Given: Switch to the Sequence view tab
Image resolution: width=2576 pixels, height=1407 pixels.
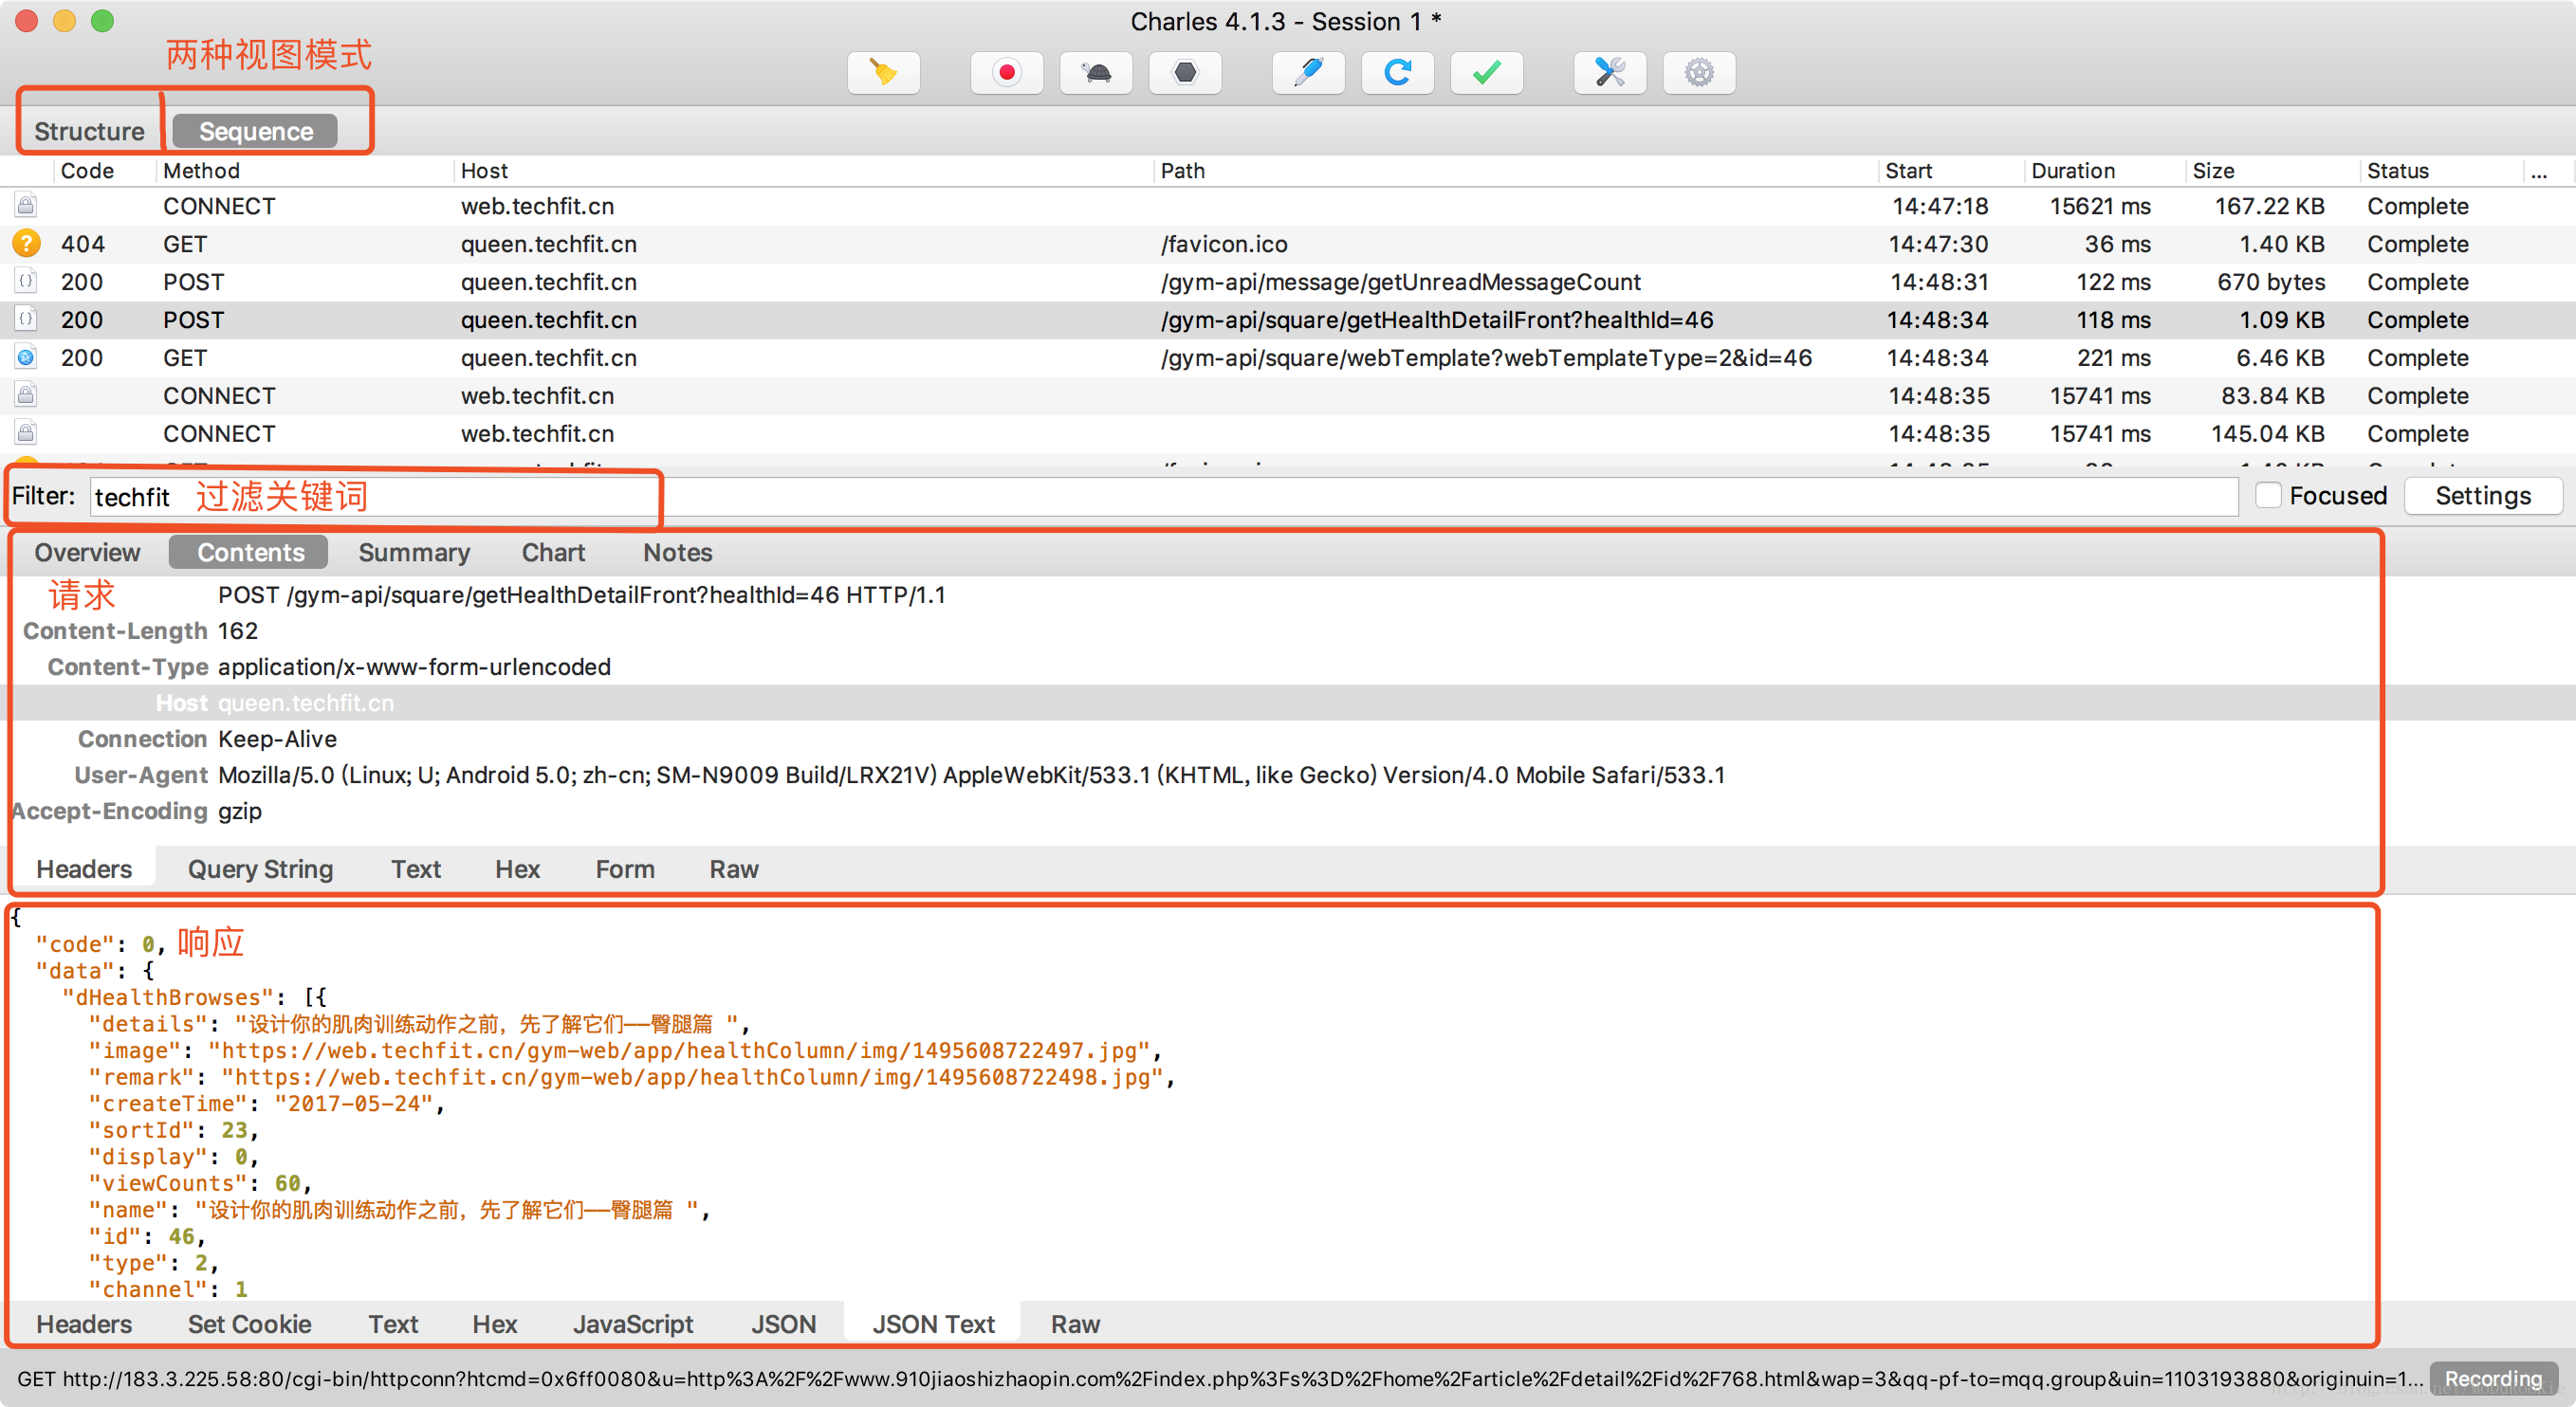Looking at the screenshot, I should click(x=255, y=131).
